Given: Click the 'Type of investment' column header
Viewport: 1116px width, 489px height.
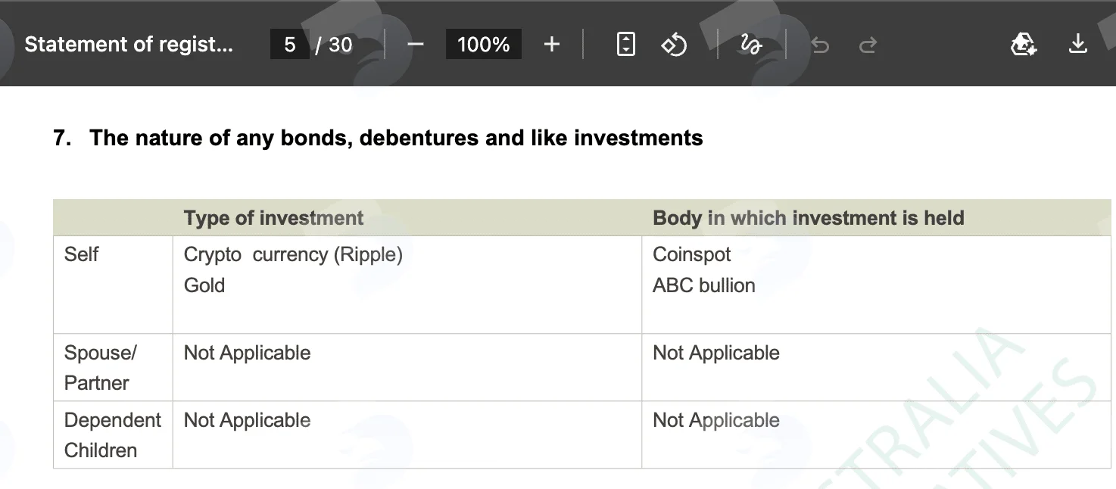Looking at the screenshot, I should point(273,218).
